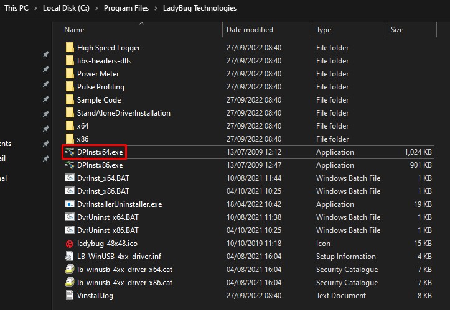This screenshot has height=310, width=450.
Task: Click the pin icon level with DPInstx64.exe
Action: click(x=46, y=158)
